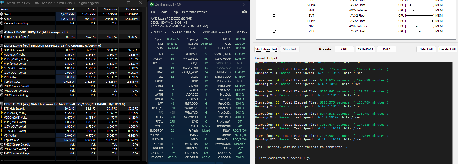Image resolution: width=458 pixels, height=164 pixels.
Task: Click the AMD Ryzen 7 7800X3D text in ZenTimings
Action: tap(171, 18)
